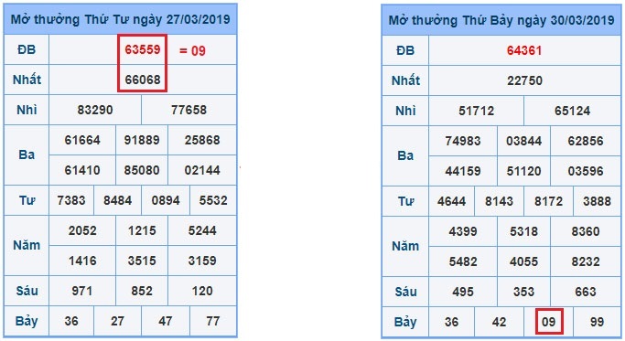
Task: Select seventh prize number 77
Action: (x=213, y=321)
